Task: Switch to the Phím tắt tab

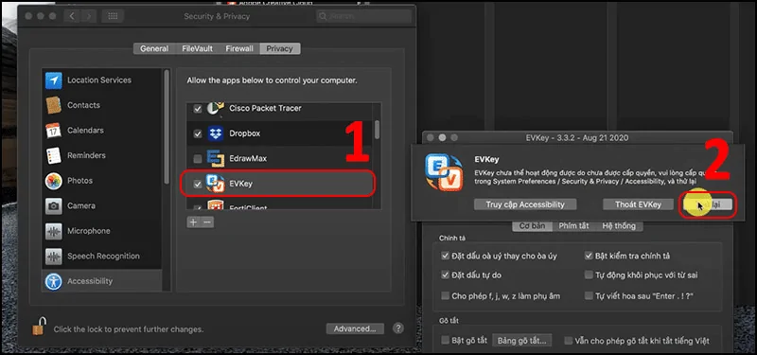Action: coord(573,226)
